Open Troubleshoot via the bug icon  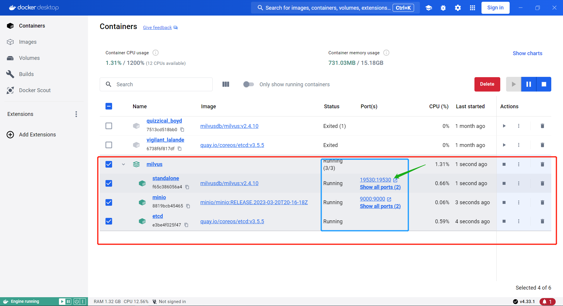coord(443,8)
